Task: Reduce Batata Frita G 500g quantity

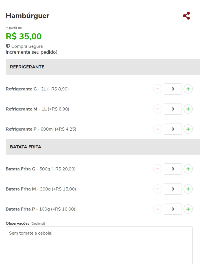Action: pos(158,169)
